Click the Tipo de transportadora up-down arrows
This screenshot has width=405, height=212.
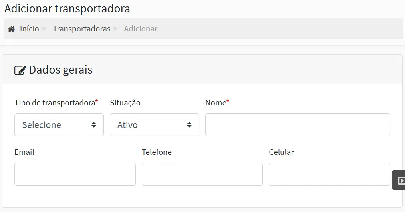pyautogui.click(x=94, y=125)
